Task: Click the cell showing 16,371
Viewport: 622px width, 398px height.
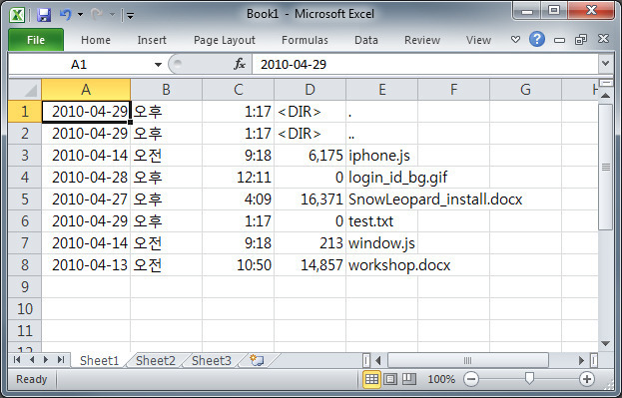Action: pos(310,199)
